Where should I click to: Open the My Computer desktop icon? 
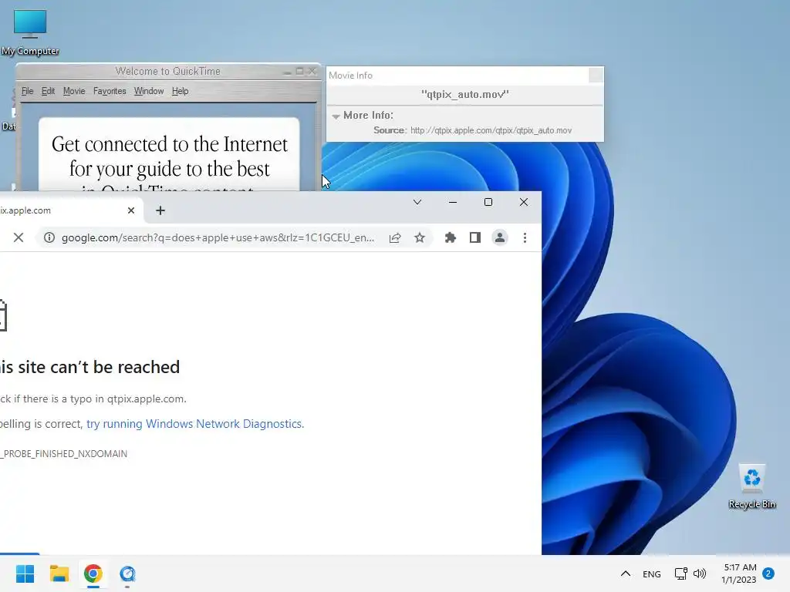(30, 32)
